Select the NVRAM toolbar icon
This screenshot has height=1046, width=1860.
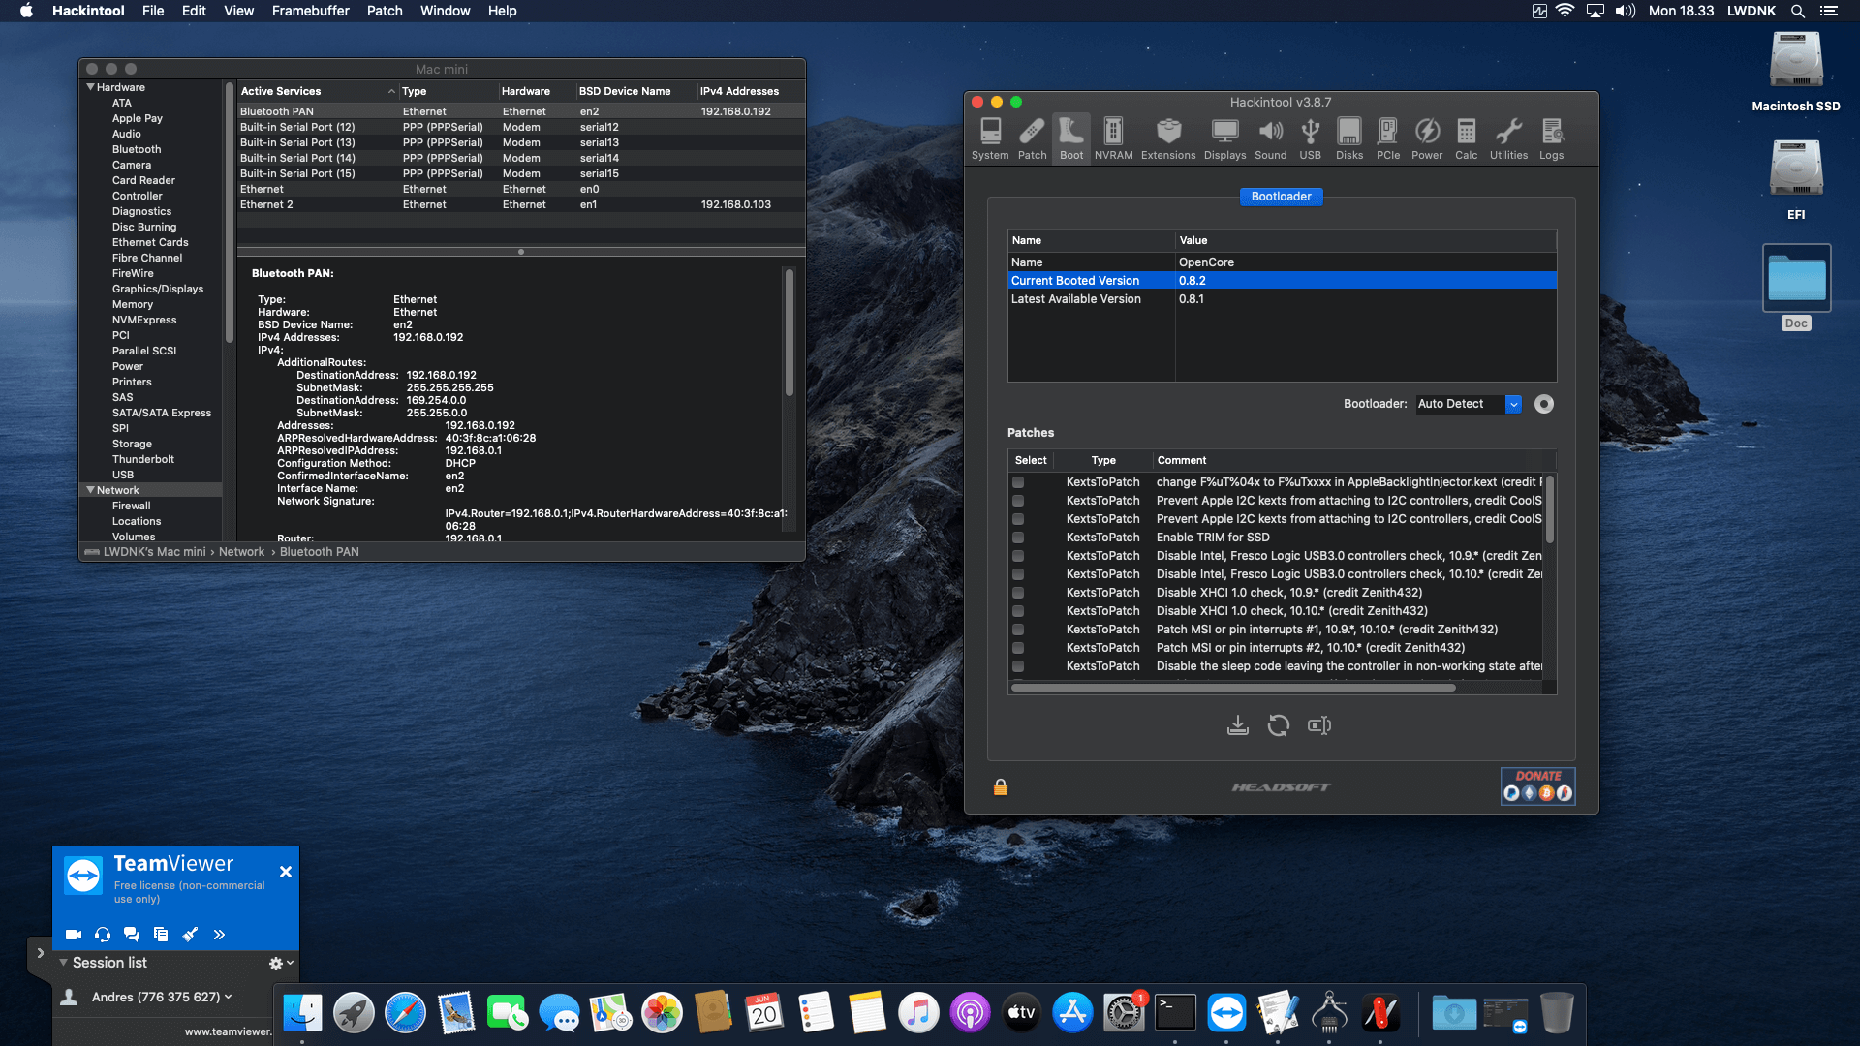tap(1113, 138)
